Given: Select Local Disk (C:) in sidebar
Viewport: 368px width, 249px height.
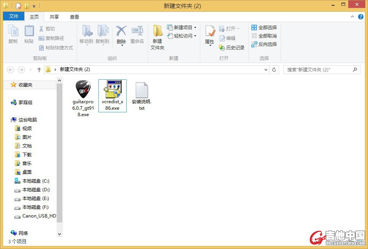Looking at the screenshot, I should pyautogui.click(x=36, y=181).
